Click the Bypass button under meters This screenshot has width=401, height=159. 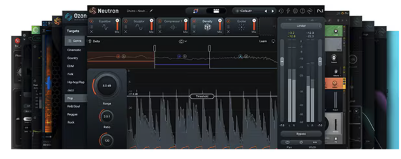[x=301, y=134]
